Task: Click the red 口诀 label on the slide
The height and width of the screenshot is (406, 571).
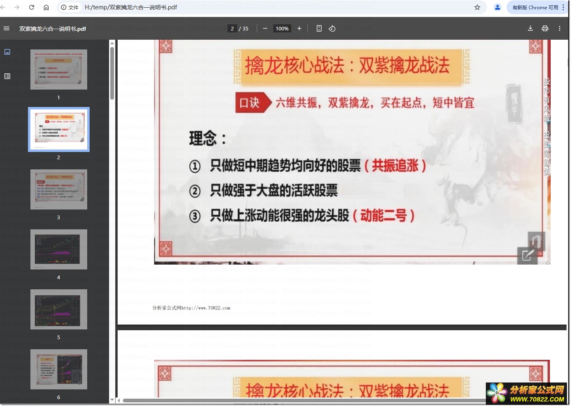Action: [253, 103]
